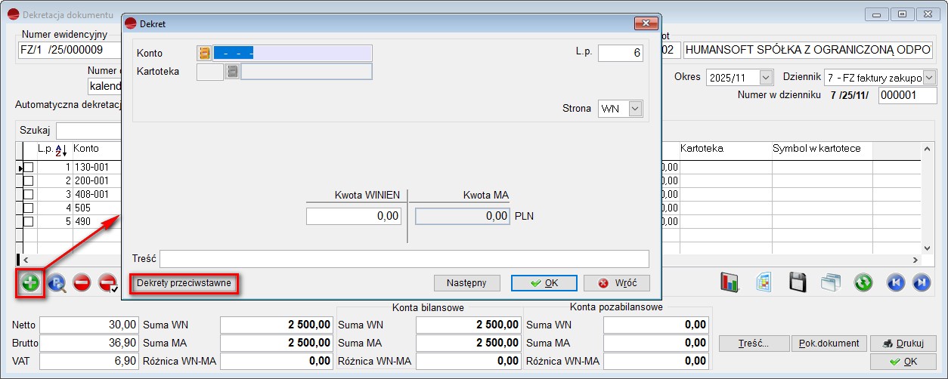The image size is (948, 379).
Task: Click the green plus add entry icon
Action: (30, 283)
